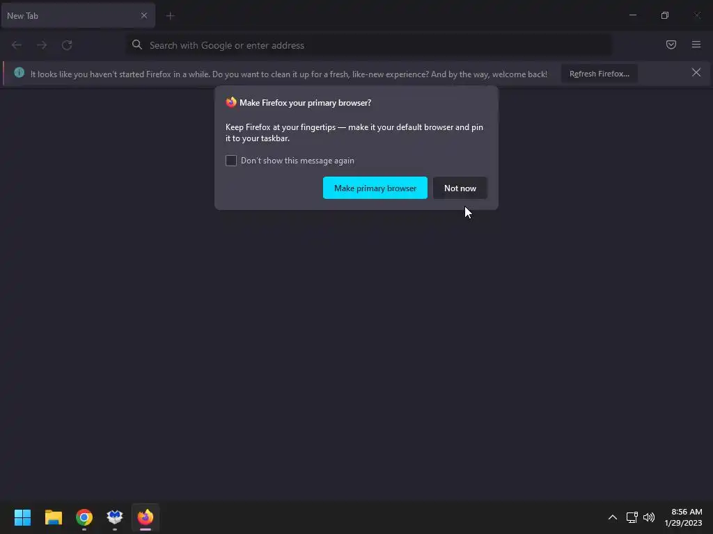This screenshot has width=713, height=534.
Task: Open File Explorer from taskbar
Action: pos(54,517)
